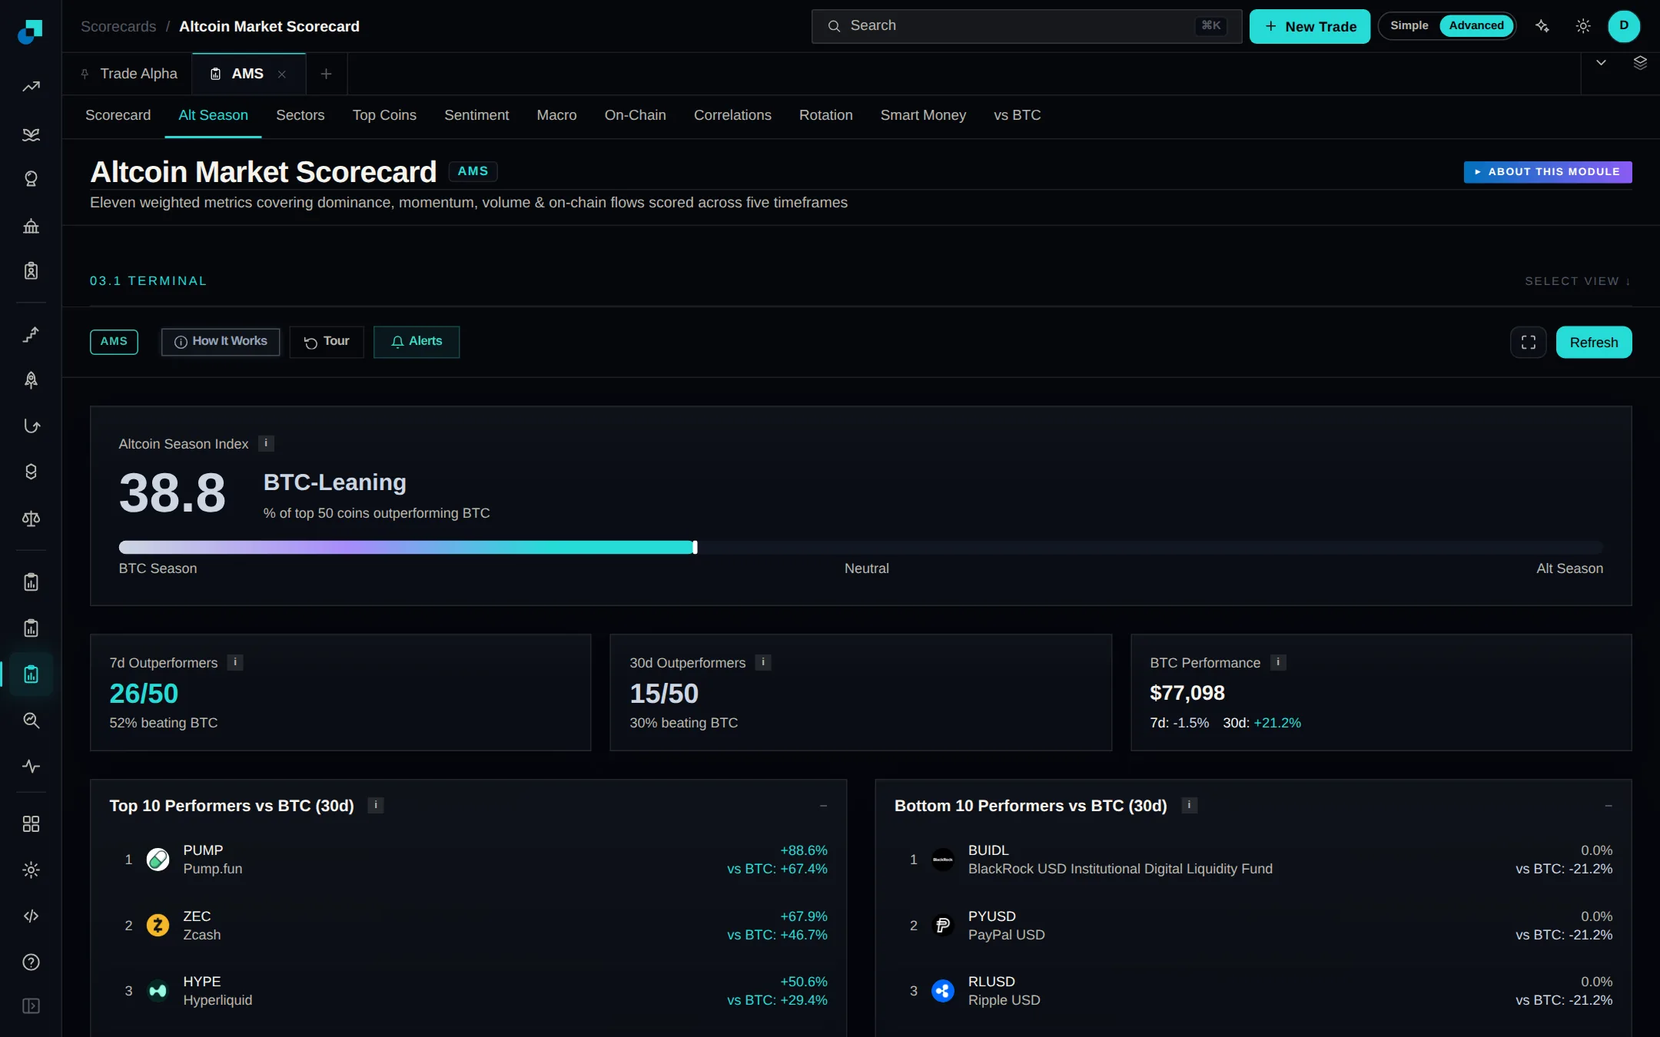The width and height of the screenshot is (1660, 1037).
Task: Show info for Bottom 10 Performers panel
Action: point(1189,805)
